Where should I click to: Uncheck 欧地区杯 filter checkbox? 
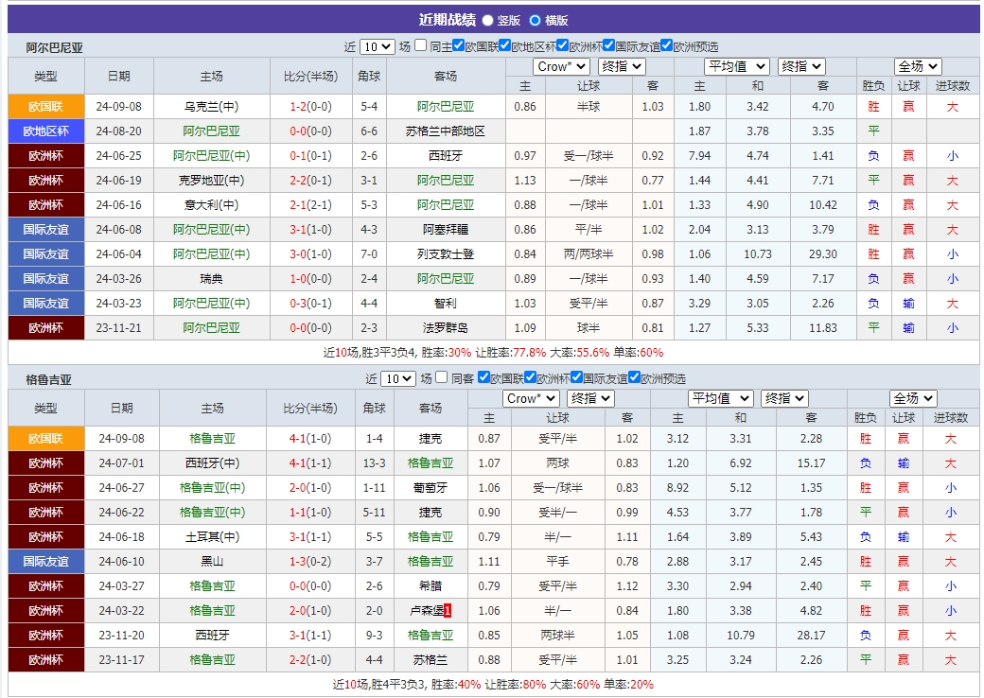click(503, 45)
